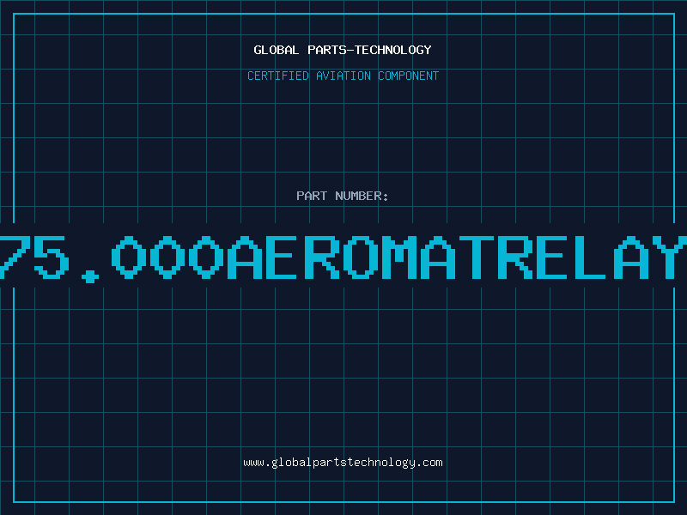Click the GLOBAL PARTS-TECHNOLOGY heading
Image resolution: width=687 pixels, height=515 pixels.
tap(343, 50)
